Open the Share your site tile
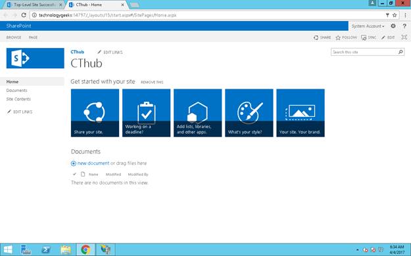This screenshot has width=411, height=256. click(95, 113)
